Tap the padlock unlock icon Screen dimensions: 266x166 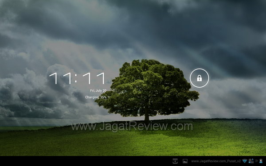tap(199, 78)
